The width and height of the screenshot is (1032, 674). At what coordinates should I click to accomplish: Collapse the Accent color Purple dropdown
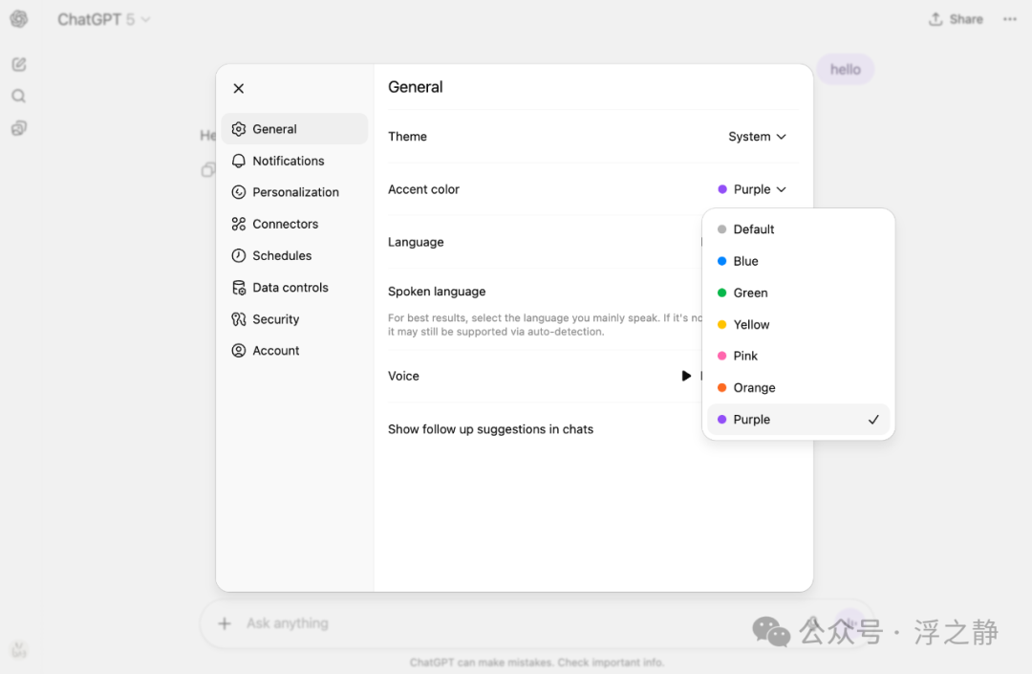[752, 189]
